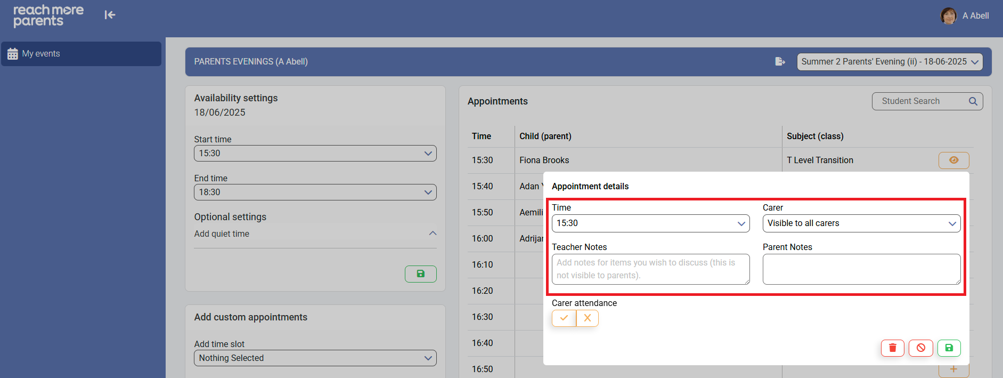
Task: Open My events in the sidebar
Action: [81, 54]
